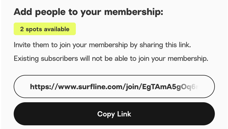Click the Copy Link button

point(114,114)
